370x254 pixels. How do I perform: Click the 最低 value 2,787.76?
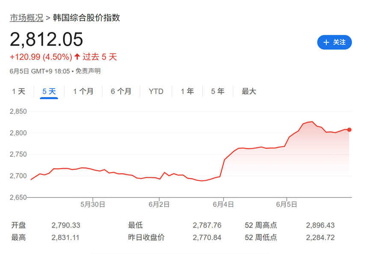tap(207, 225)
